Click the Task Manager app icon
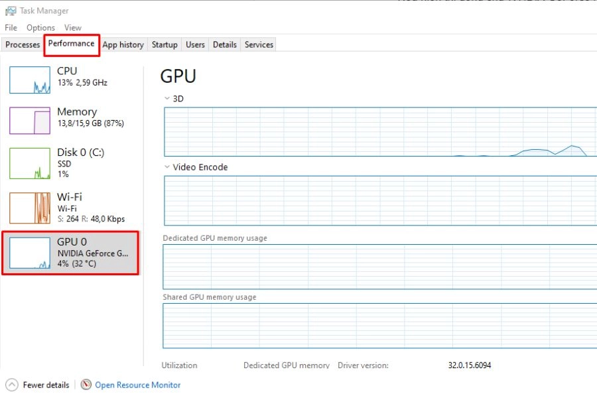This screenshot has width=597, height=398. (x=11, y=11)
